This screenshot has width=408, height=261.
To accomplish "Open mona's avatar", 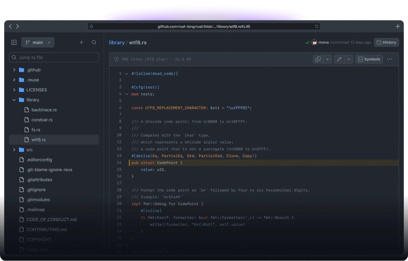I will click(314, 42).
